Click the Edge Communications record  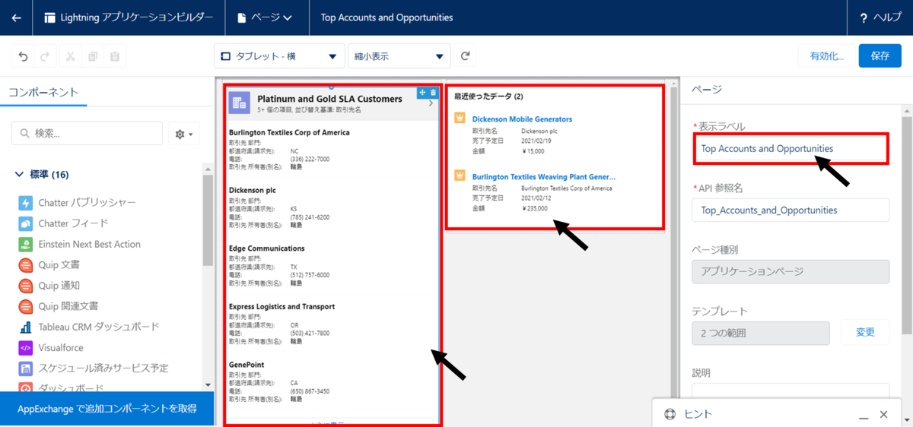tap(267, 248)
